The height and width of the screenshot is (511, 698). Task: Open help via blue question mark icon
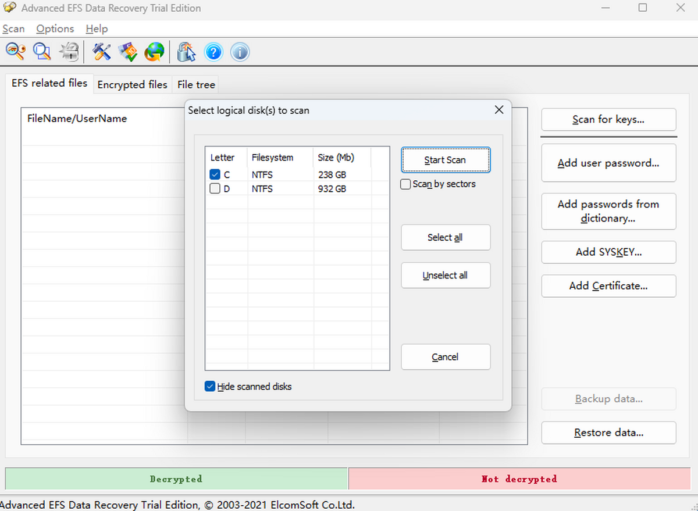[x=213, y=52]
